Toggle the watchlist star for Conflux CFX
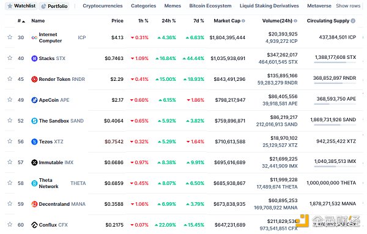 [10, 224]
